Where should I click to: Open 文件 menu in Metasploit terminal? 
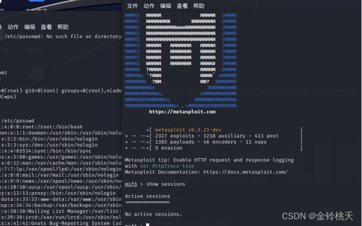(132, 6)
